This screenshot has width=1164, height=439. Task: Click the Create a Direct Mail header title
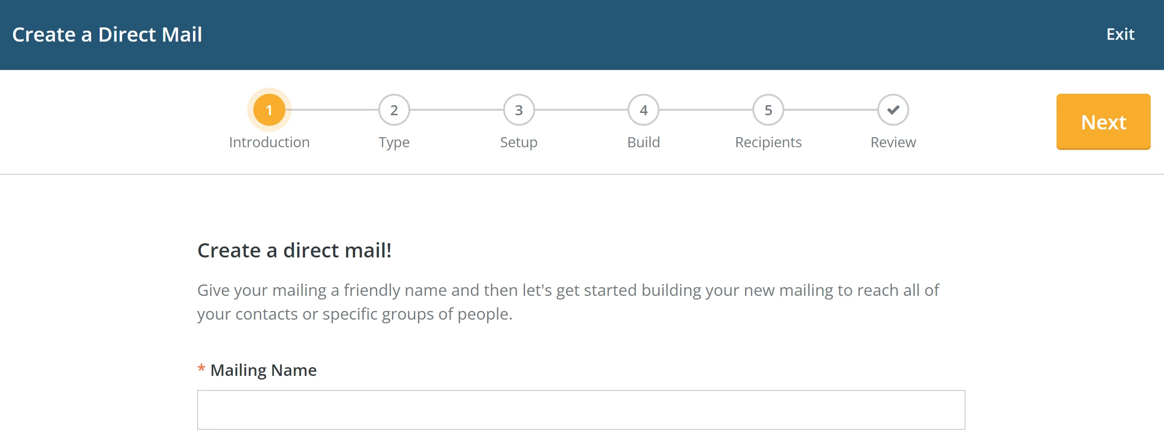click(107, 34)
